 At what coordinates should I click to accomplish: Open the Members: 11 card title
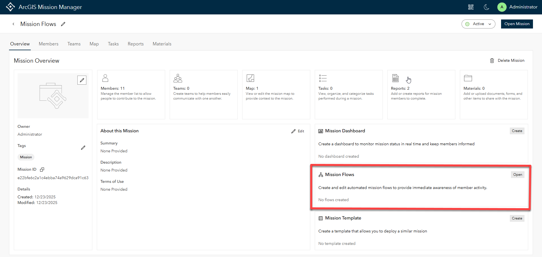pos(113,88)
